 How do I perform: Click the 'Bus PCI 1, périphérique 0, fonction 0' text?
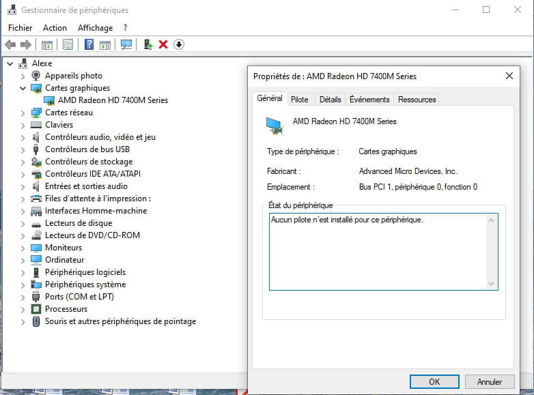tap(418, 187)
